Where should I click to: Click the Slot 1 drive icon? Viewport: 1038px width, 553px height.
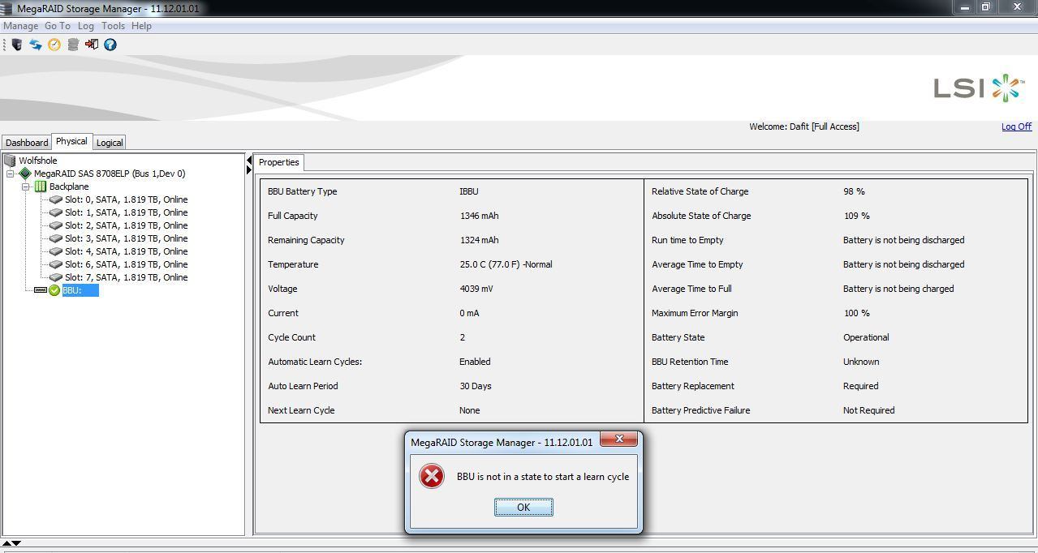point(56,212)
